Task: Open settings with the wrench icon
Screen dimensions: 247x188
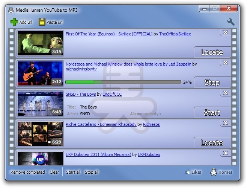Action: coord(231,22)
